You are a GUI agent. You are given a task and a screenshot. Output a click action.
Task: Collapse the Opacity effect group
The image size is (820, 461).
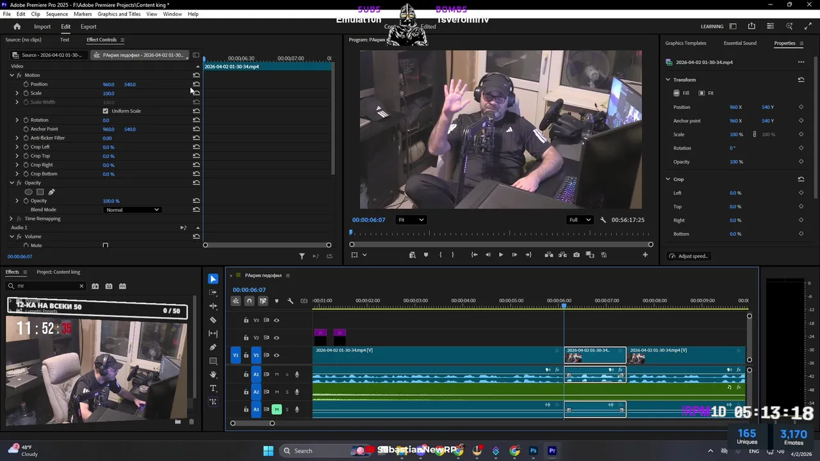point(12,183)
